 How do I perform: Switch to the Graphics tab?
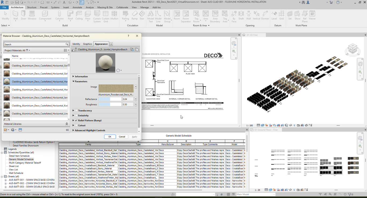87,44
